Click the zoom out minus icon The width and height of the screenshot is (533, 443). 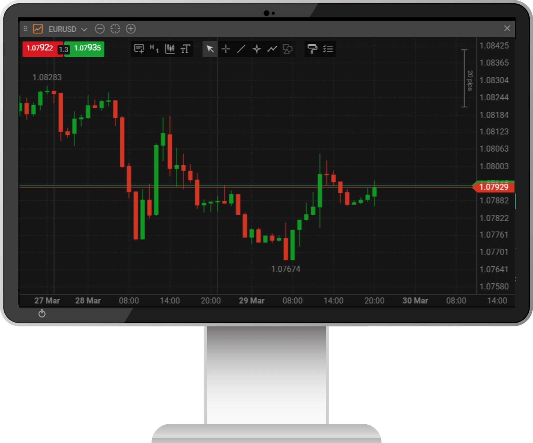click(100, 29)
